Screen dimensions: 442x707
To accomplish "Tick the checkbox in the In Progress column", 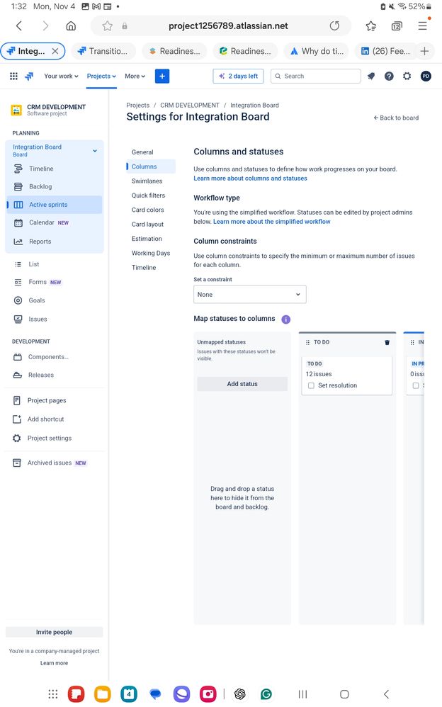I will coord(416,385).
